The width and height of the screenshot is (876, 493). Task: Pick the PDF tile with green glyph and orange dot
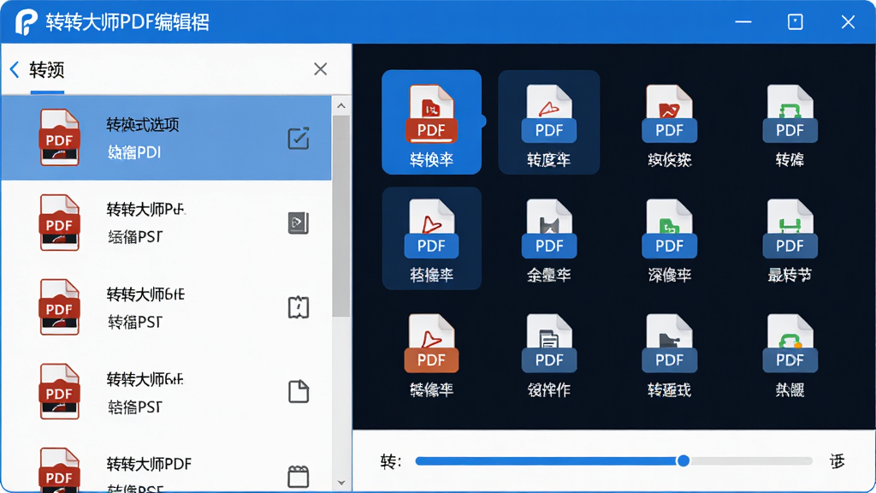coord(790,356)
